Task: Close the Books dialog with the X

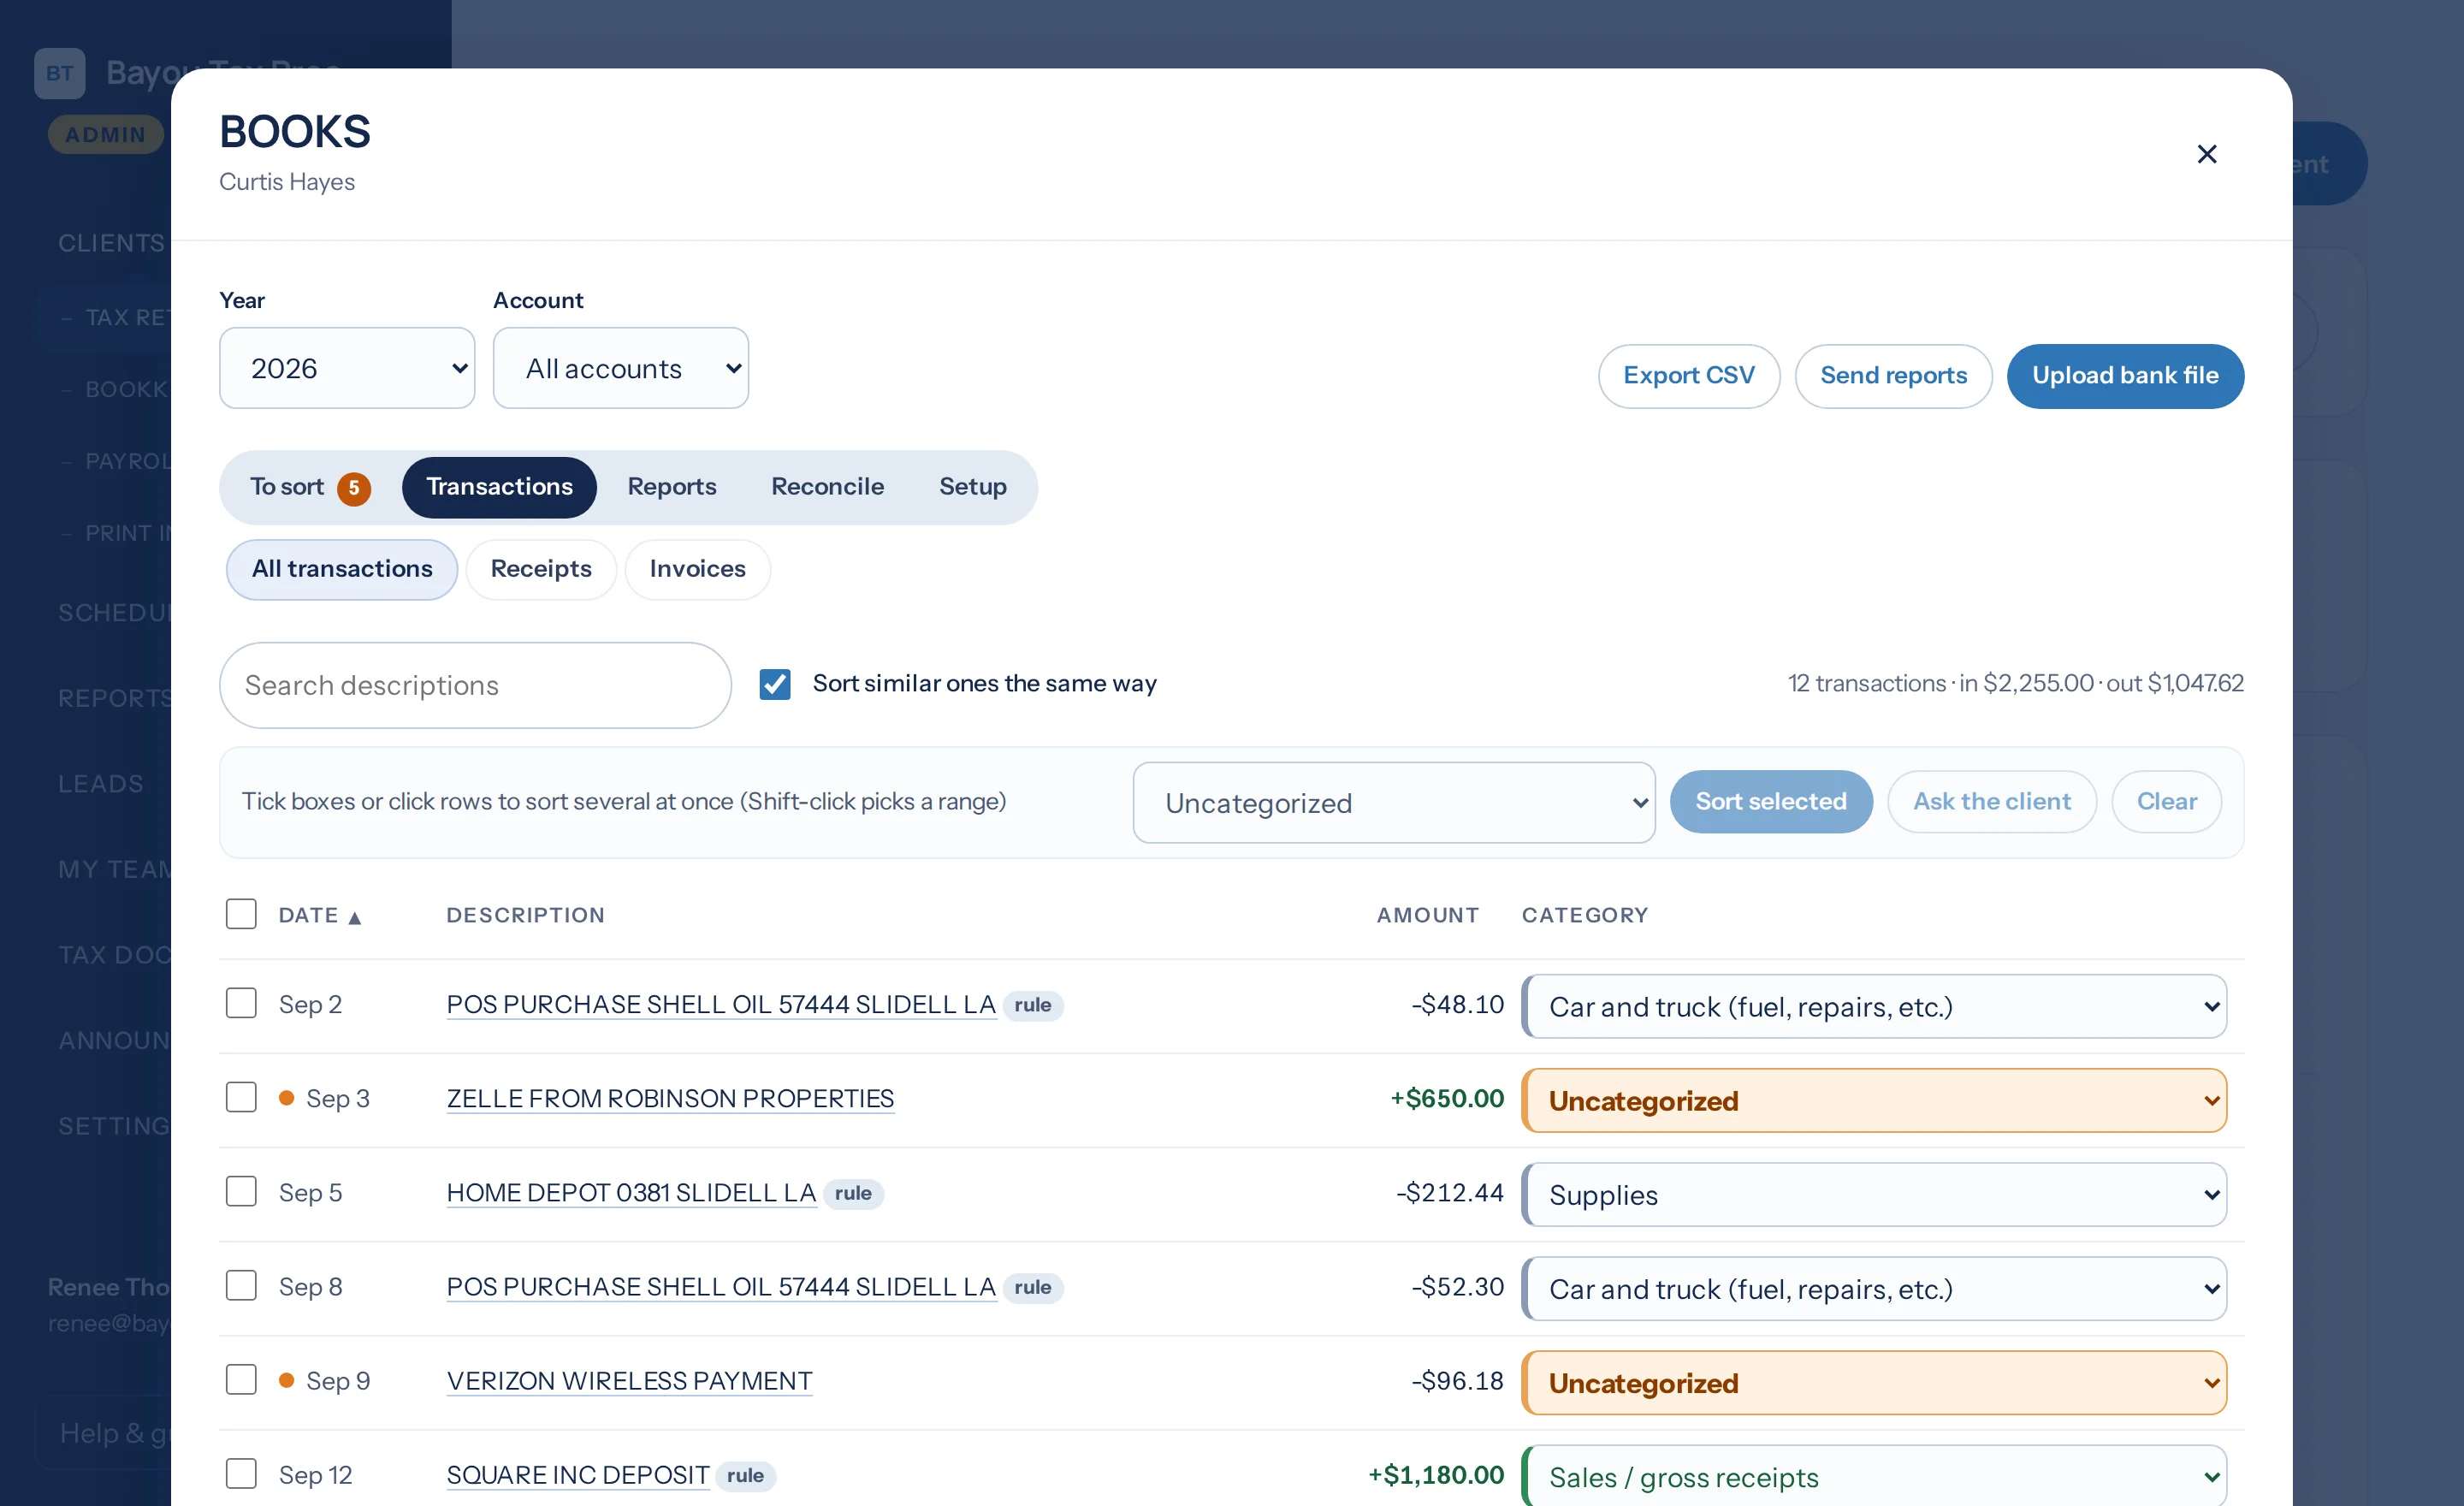Action: tap(2206, 154)
